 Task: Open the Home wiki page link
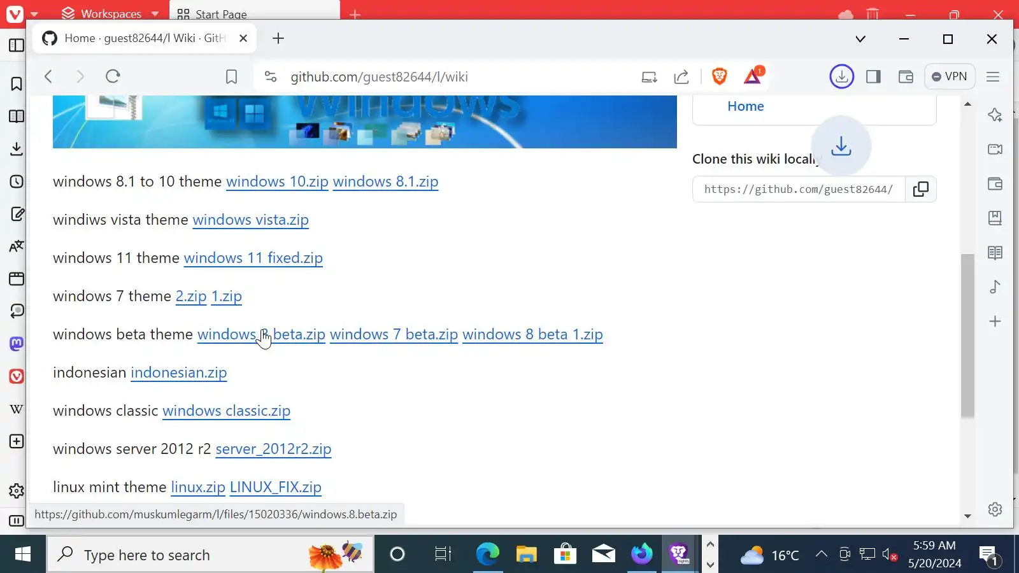pos(746,106)
